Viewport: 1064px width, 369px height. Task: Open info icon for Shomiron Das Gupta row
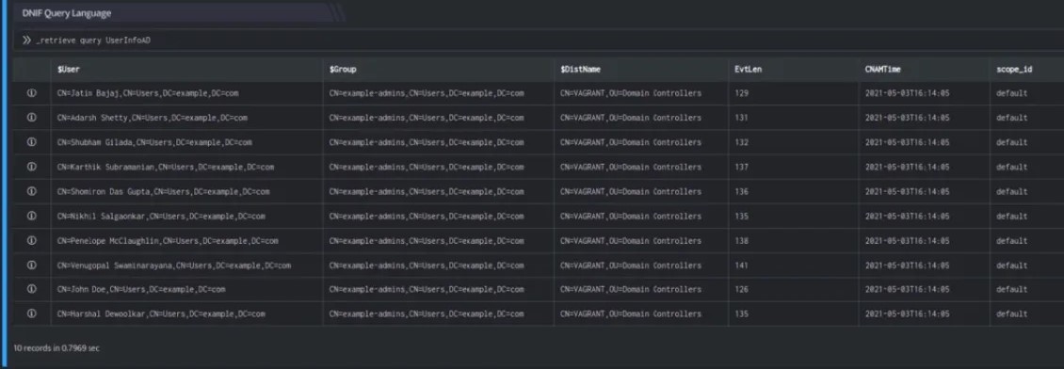(31, 192)
